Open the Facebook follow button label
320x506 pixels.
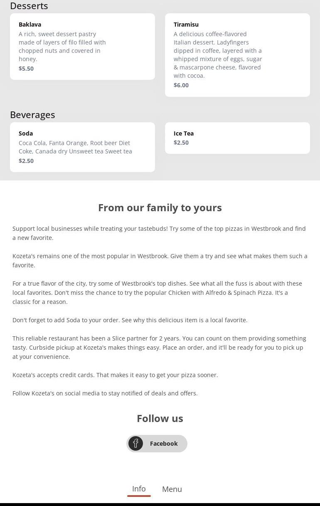(164, 444)
